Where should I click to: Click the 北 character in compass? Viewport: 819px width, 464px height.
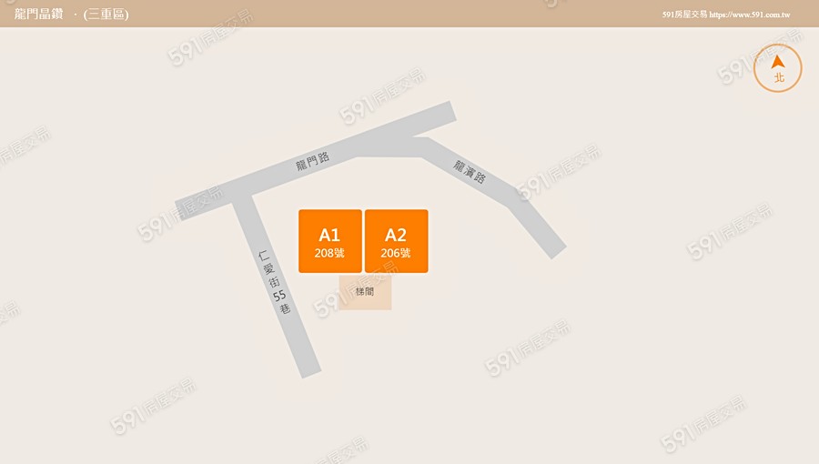click(779, 77)
